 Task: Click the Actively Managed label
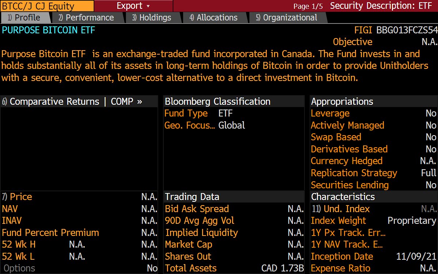347,125
